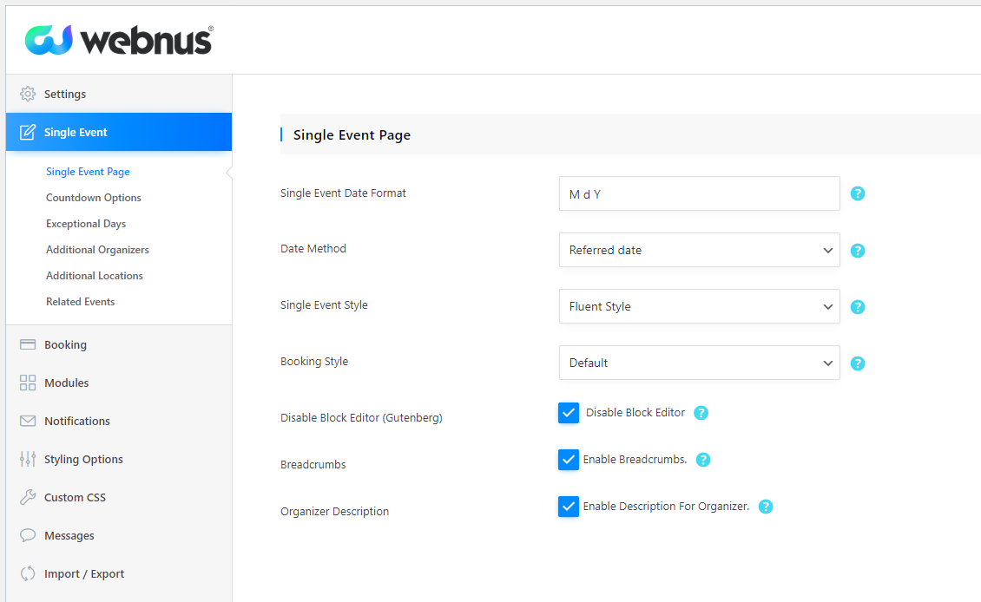The height and width of the screenshot is (602, 981).
Task: Go to Exceptional Days submenu
Action: [x=86, y=224]
